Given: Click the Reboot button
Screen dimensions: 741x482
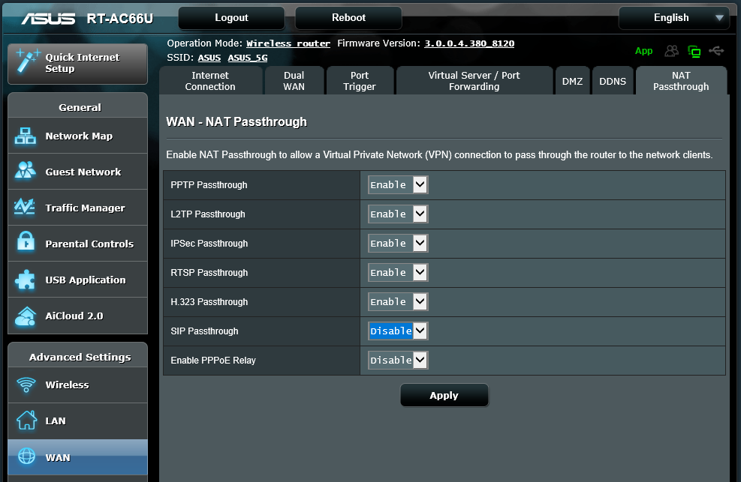Looking at the screenshot, I should 348,18.
